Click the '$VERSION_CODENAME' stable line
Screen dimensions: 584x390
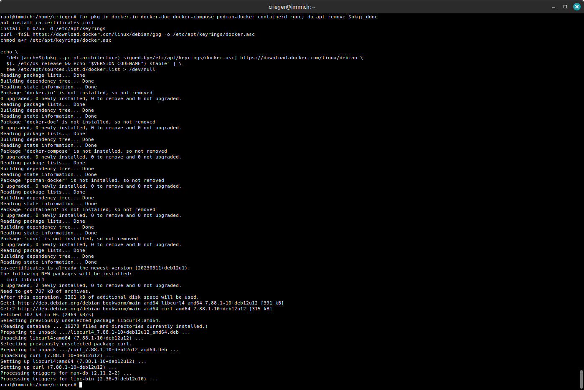point(94,63)
